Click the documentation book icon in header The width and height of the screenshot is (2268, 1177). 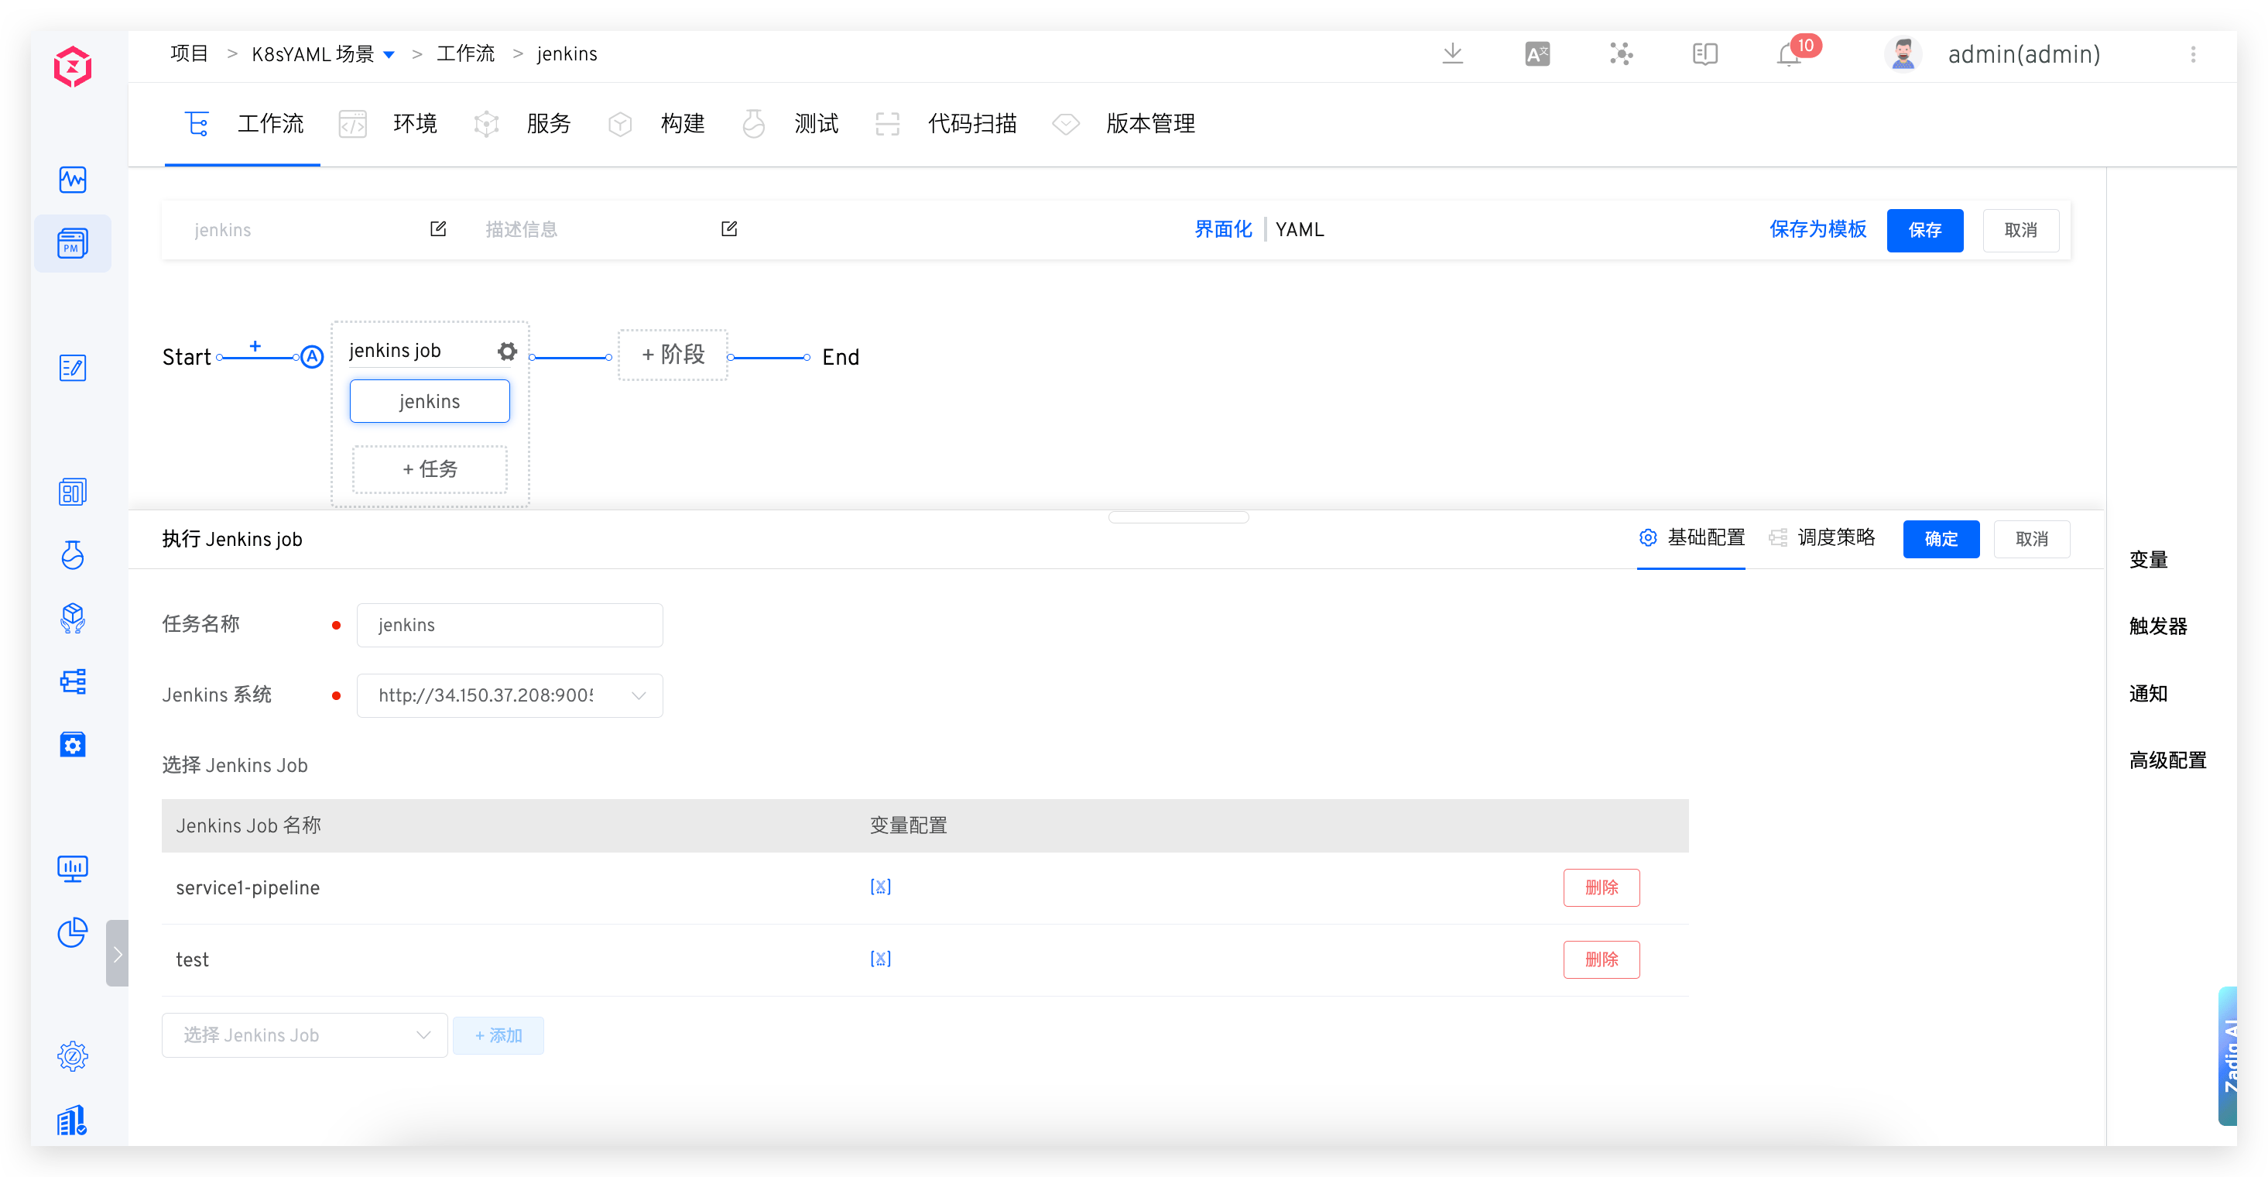1704,55
